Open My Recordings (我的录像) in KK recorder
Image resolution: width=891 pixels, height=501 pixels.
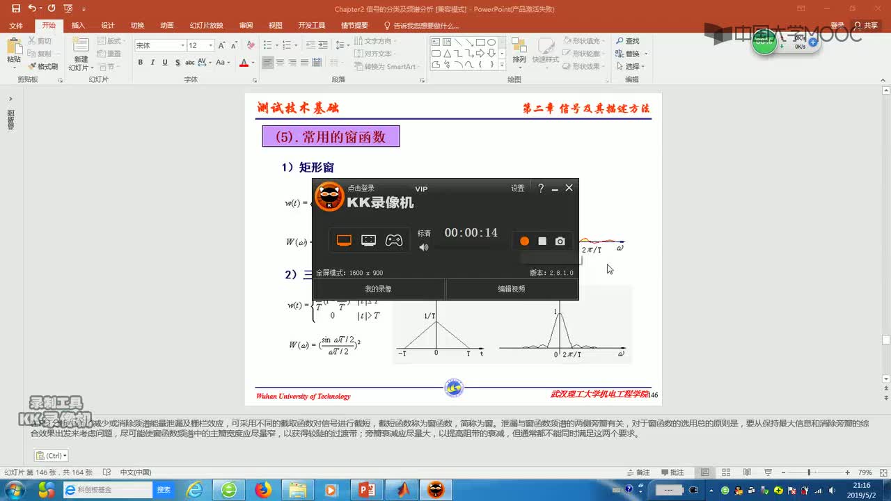378,289
